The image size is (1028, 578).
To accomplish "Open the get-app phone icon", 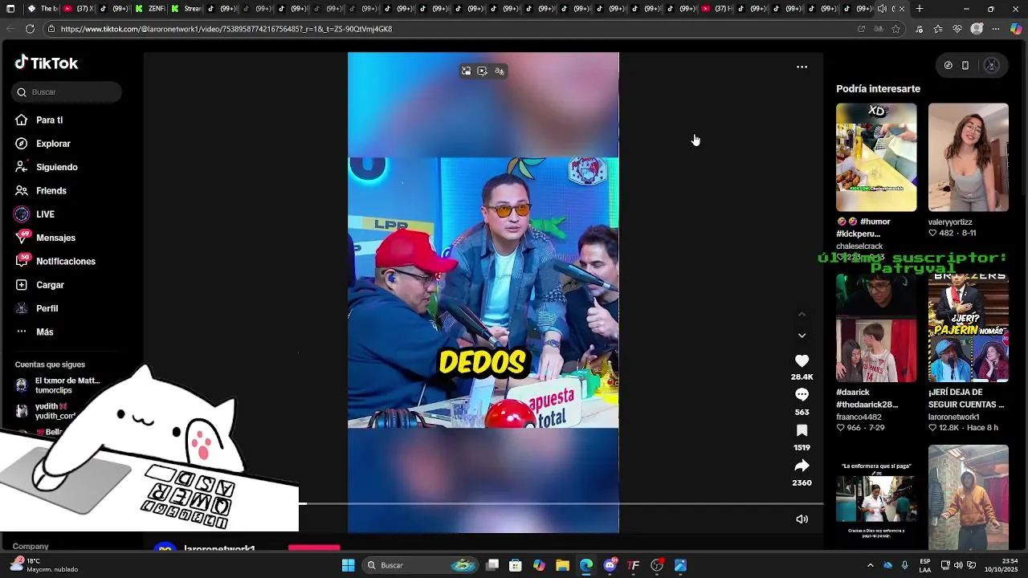I will (x=965, y=66).
